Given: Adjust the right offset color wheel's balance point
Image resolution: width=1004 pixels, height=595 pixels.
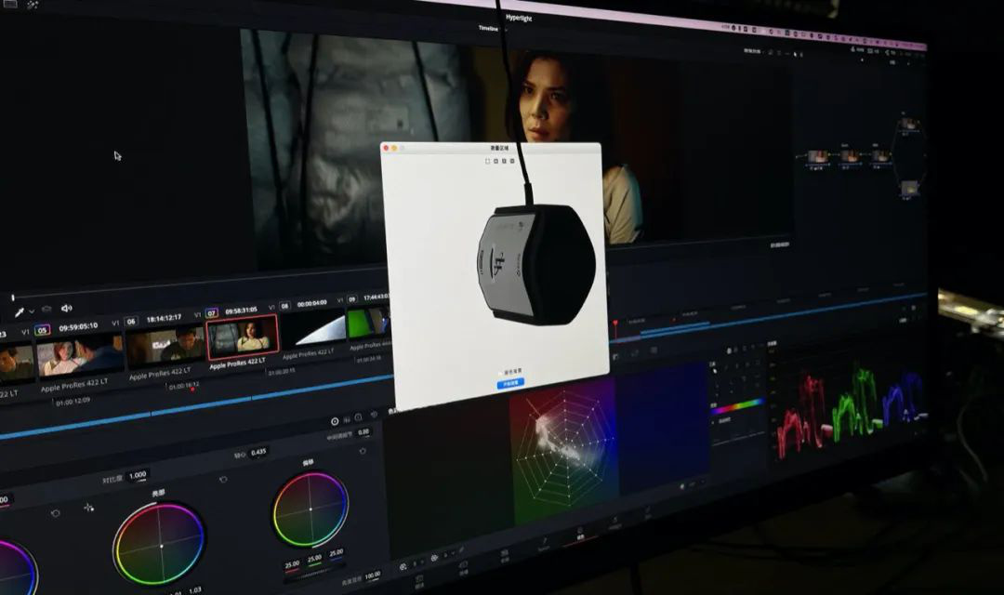Looking at the screenshot, I should (x=310, y=509).
